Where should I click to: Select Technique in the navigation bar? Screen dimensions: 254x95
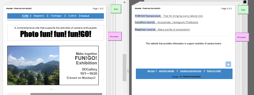[56, 16]
